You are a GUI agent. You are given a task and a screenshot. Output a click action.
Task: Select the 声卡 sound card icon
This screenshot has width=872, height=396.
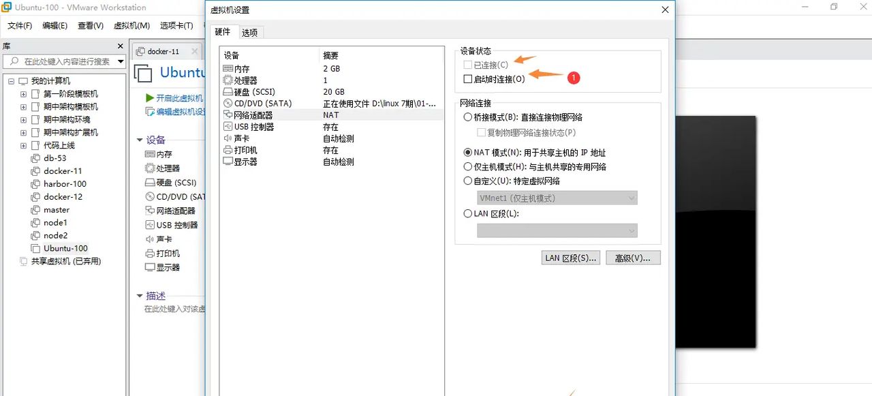pos(227,138)
